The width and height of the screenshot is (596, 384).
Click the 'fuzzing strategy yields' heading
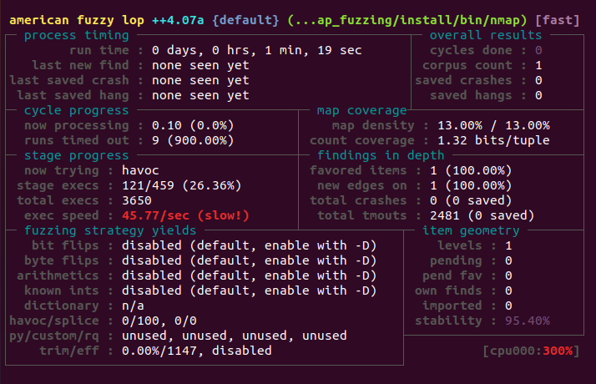point(110,230)
